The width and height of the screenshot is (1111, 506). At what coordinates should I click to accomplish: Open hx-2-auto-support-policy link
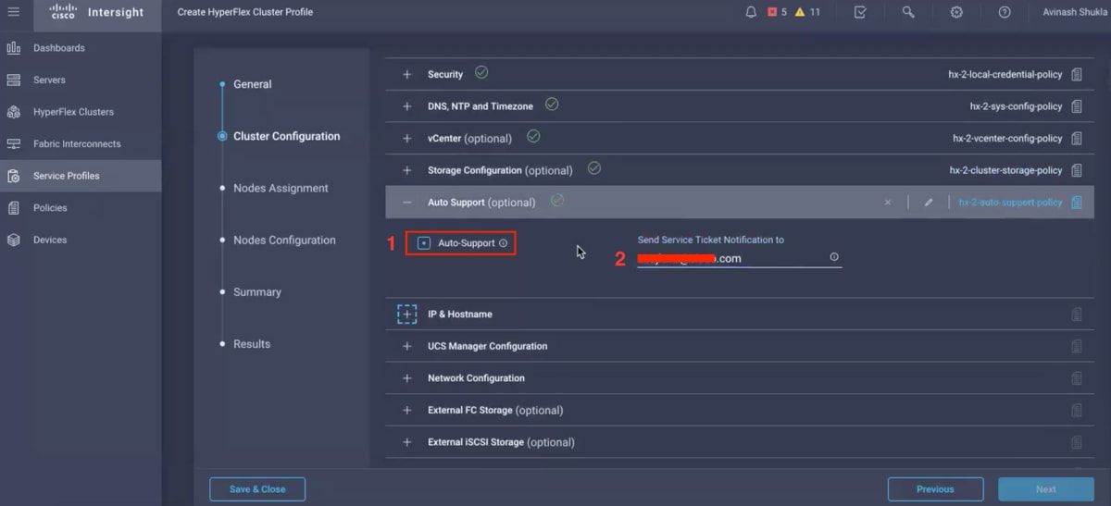(1010, 203)
